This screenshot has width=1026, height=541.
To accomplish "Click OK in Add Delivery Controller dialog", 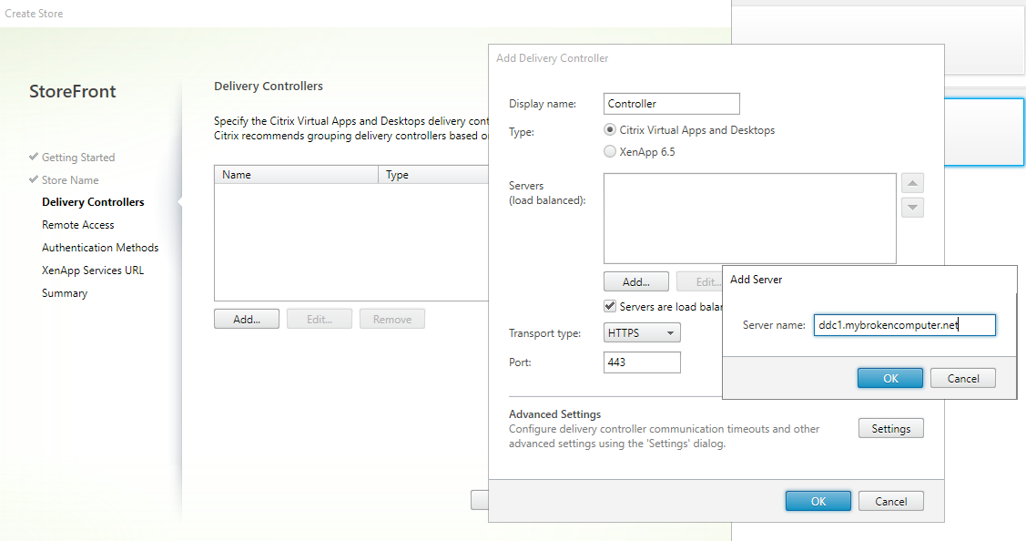I will pyautogui.click(x=818, y=501).
